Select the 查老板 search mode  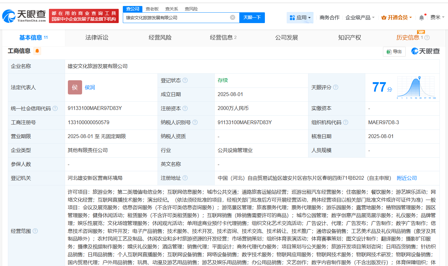pyautogui.click(x=152, y=9)
